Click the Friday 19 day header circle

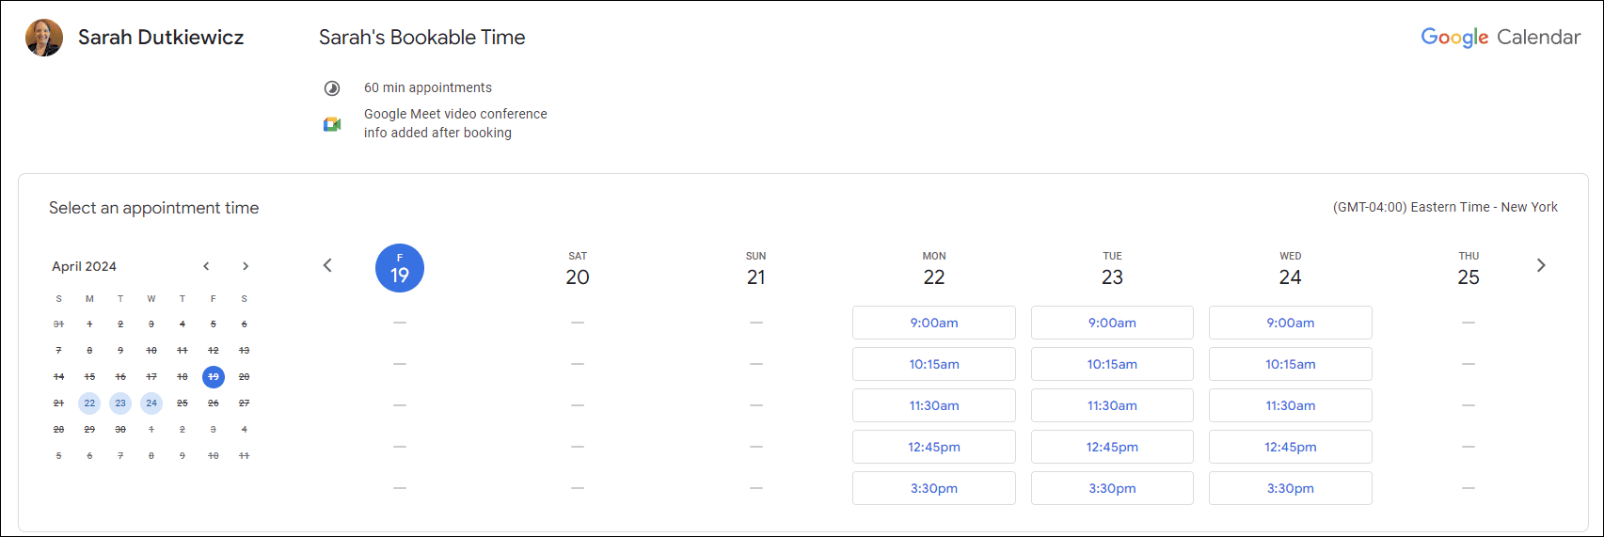(400, 268)
